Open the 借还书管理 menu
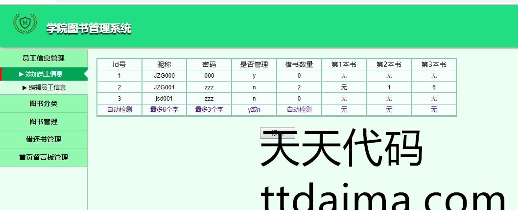 coord(43,139)
